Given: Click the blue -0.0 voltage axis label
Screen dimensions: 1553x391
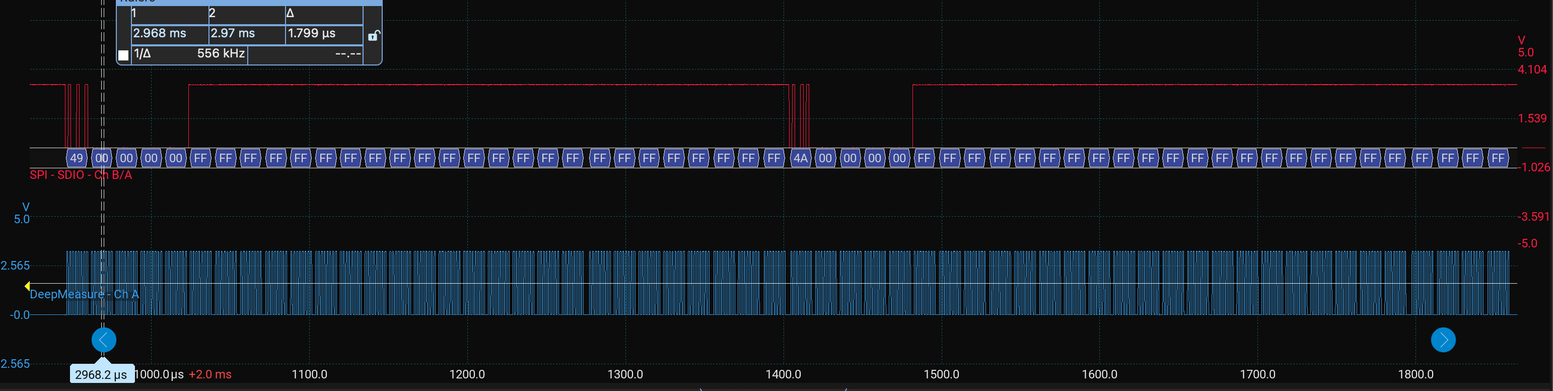Looking at the screenshot, I should point(19,315).
